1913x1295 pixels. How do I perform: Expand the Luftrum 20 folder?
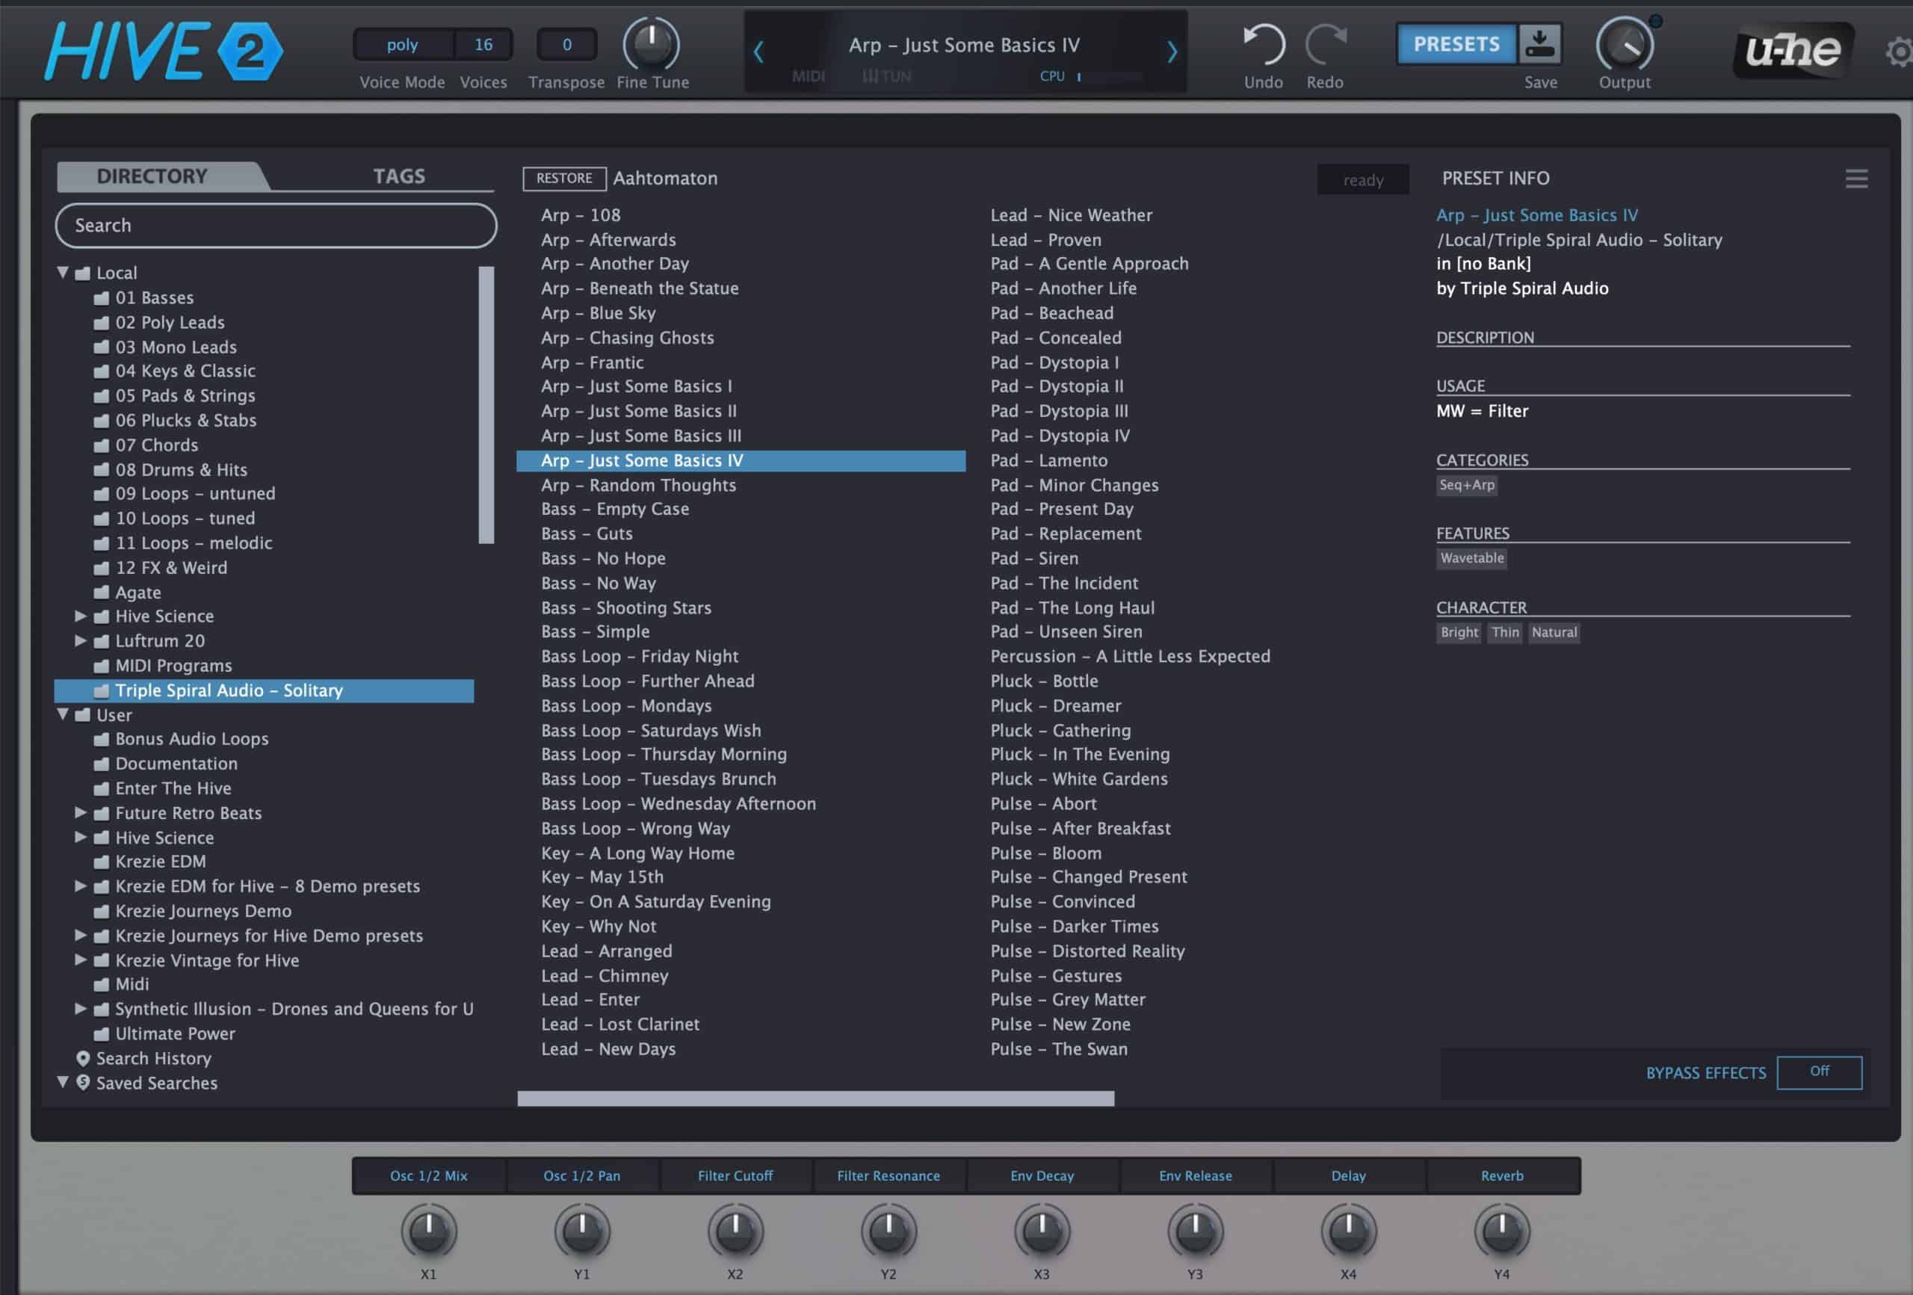click(x=80, y=640)
